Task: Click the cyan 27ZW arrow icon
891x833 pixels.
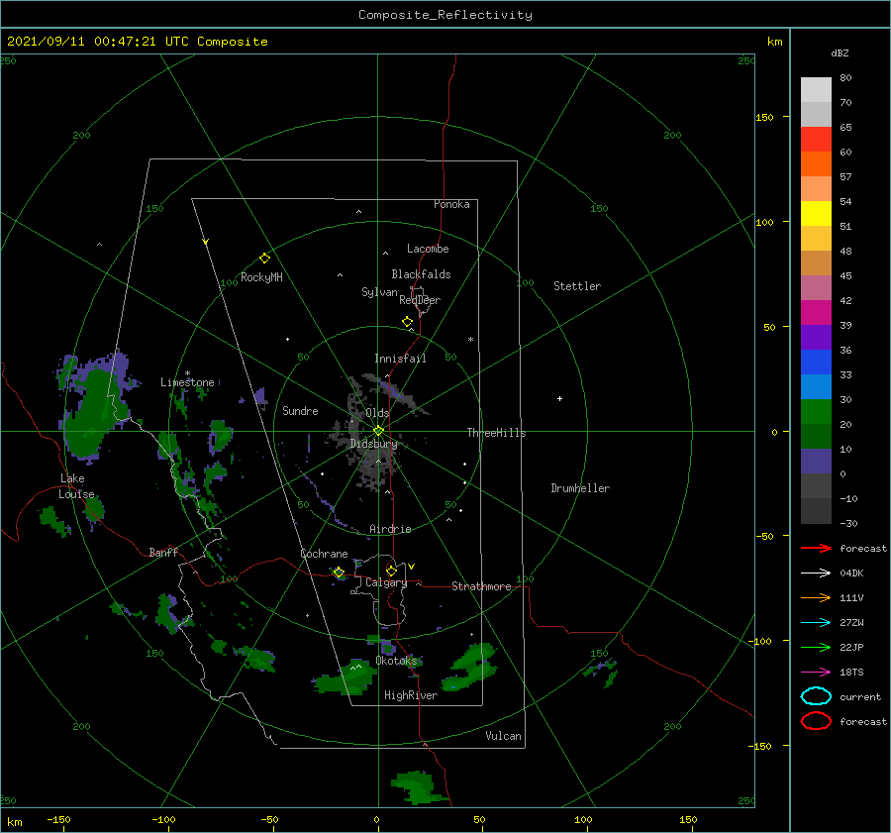Action: [816, 623]
